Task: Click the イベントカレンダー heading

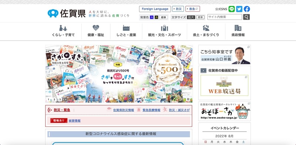Action: point(225,128)
